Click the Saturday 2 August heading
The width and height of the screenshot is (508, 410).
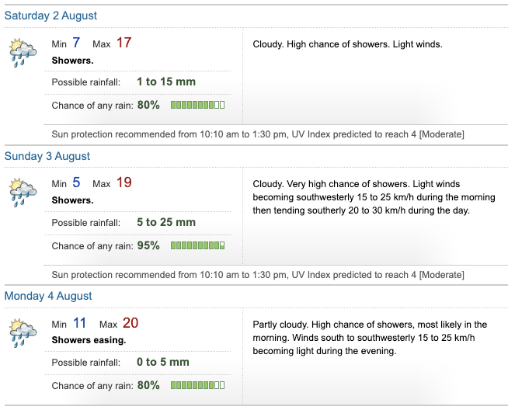pos(51,16)
